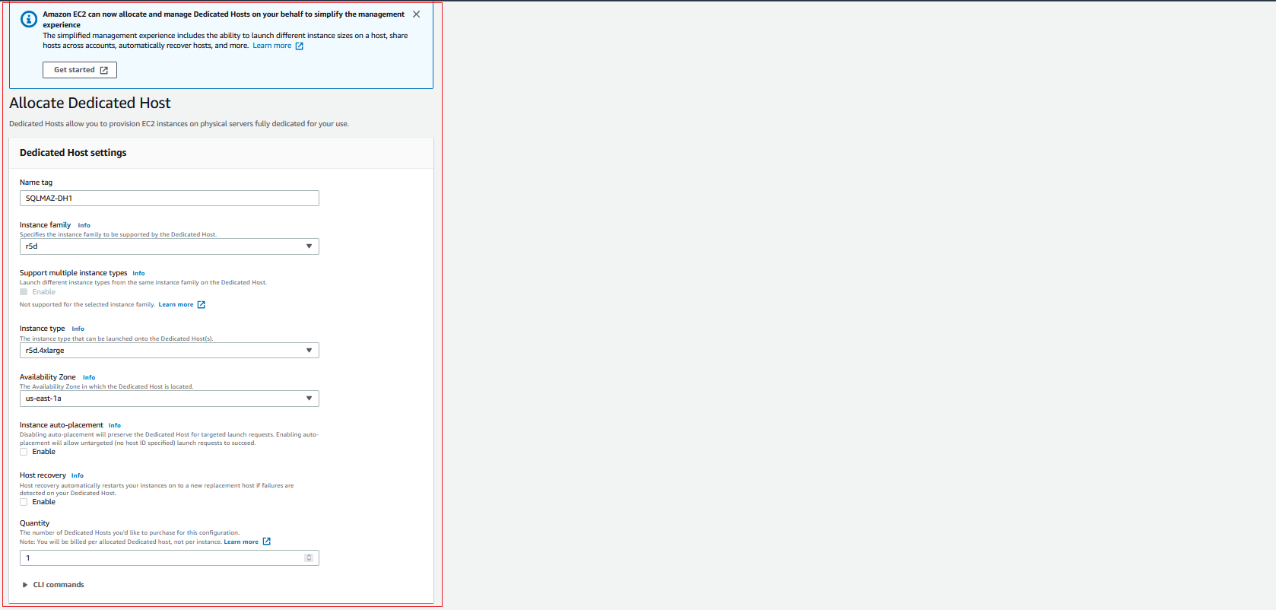Edit the Name tag input field
The image size is (1276, 610).
tap(170, 198)
